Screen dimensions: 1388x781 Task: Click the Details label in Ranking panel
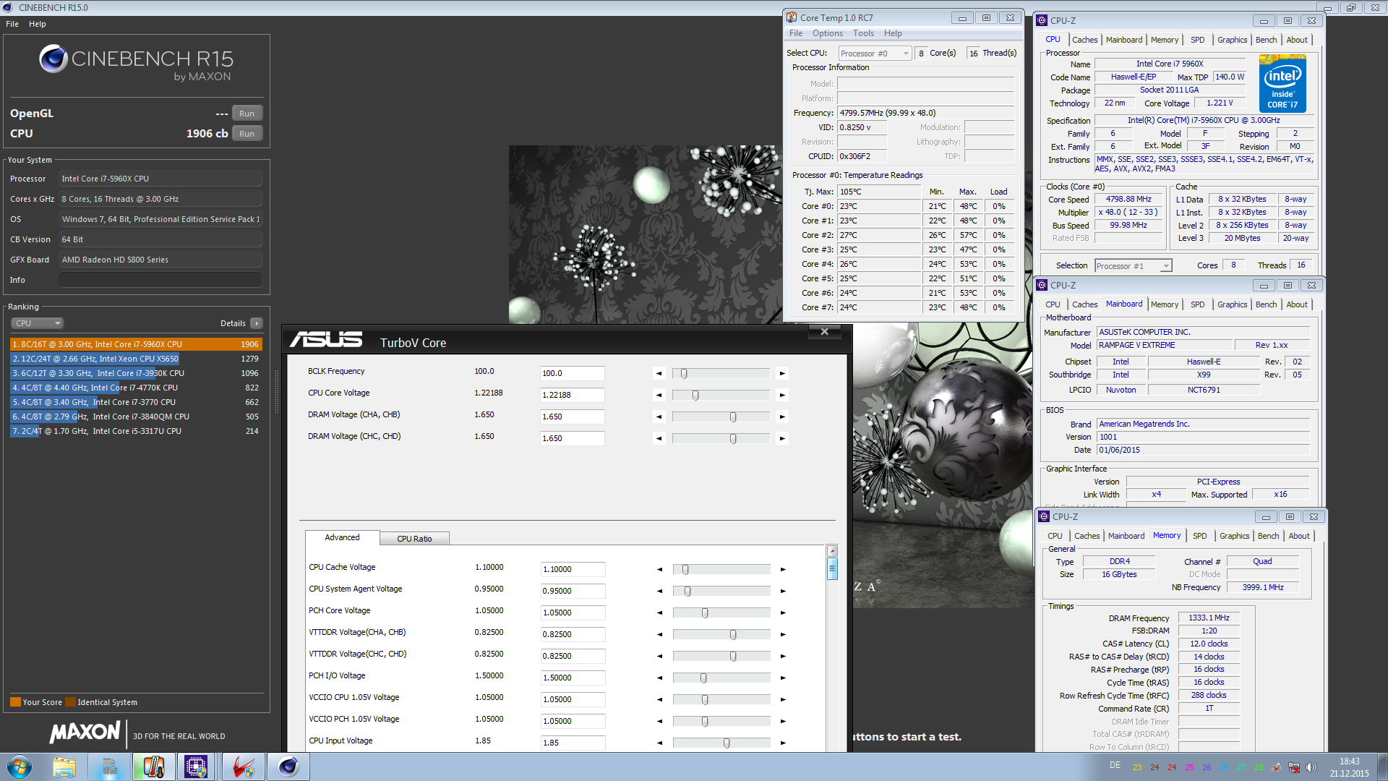pyautogui.click(x=233, y=323)
